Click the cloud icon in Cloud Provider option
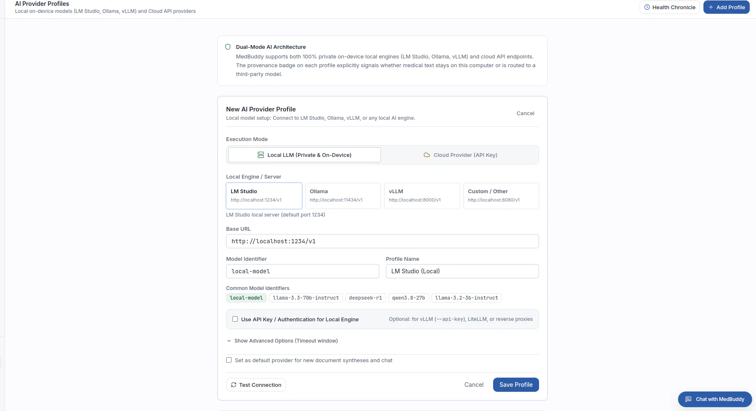 427,155
